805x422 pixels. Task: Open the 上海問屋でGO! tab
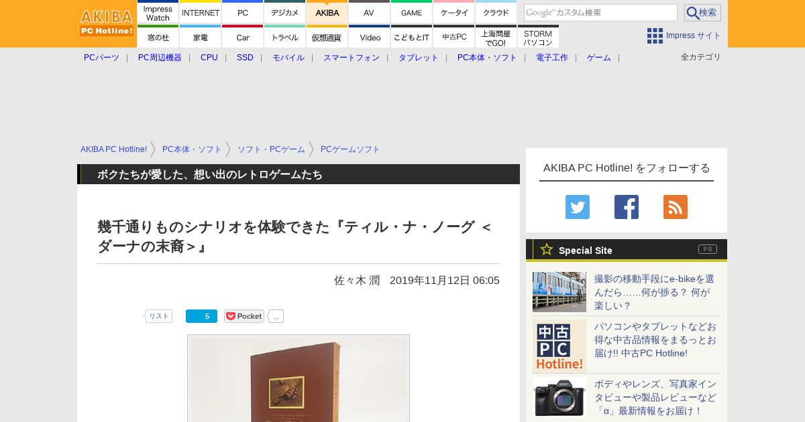click(x=496, y=37)
